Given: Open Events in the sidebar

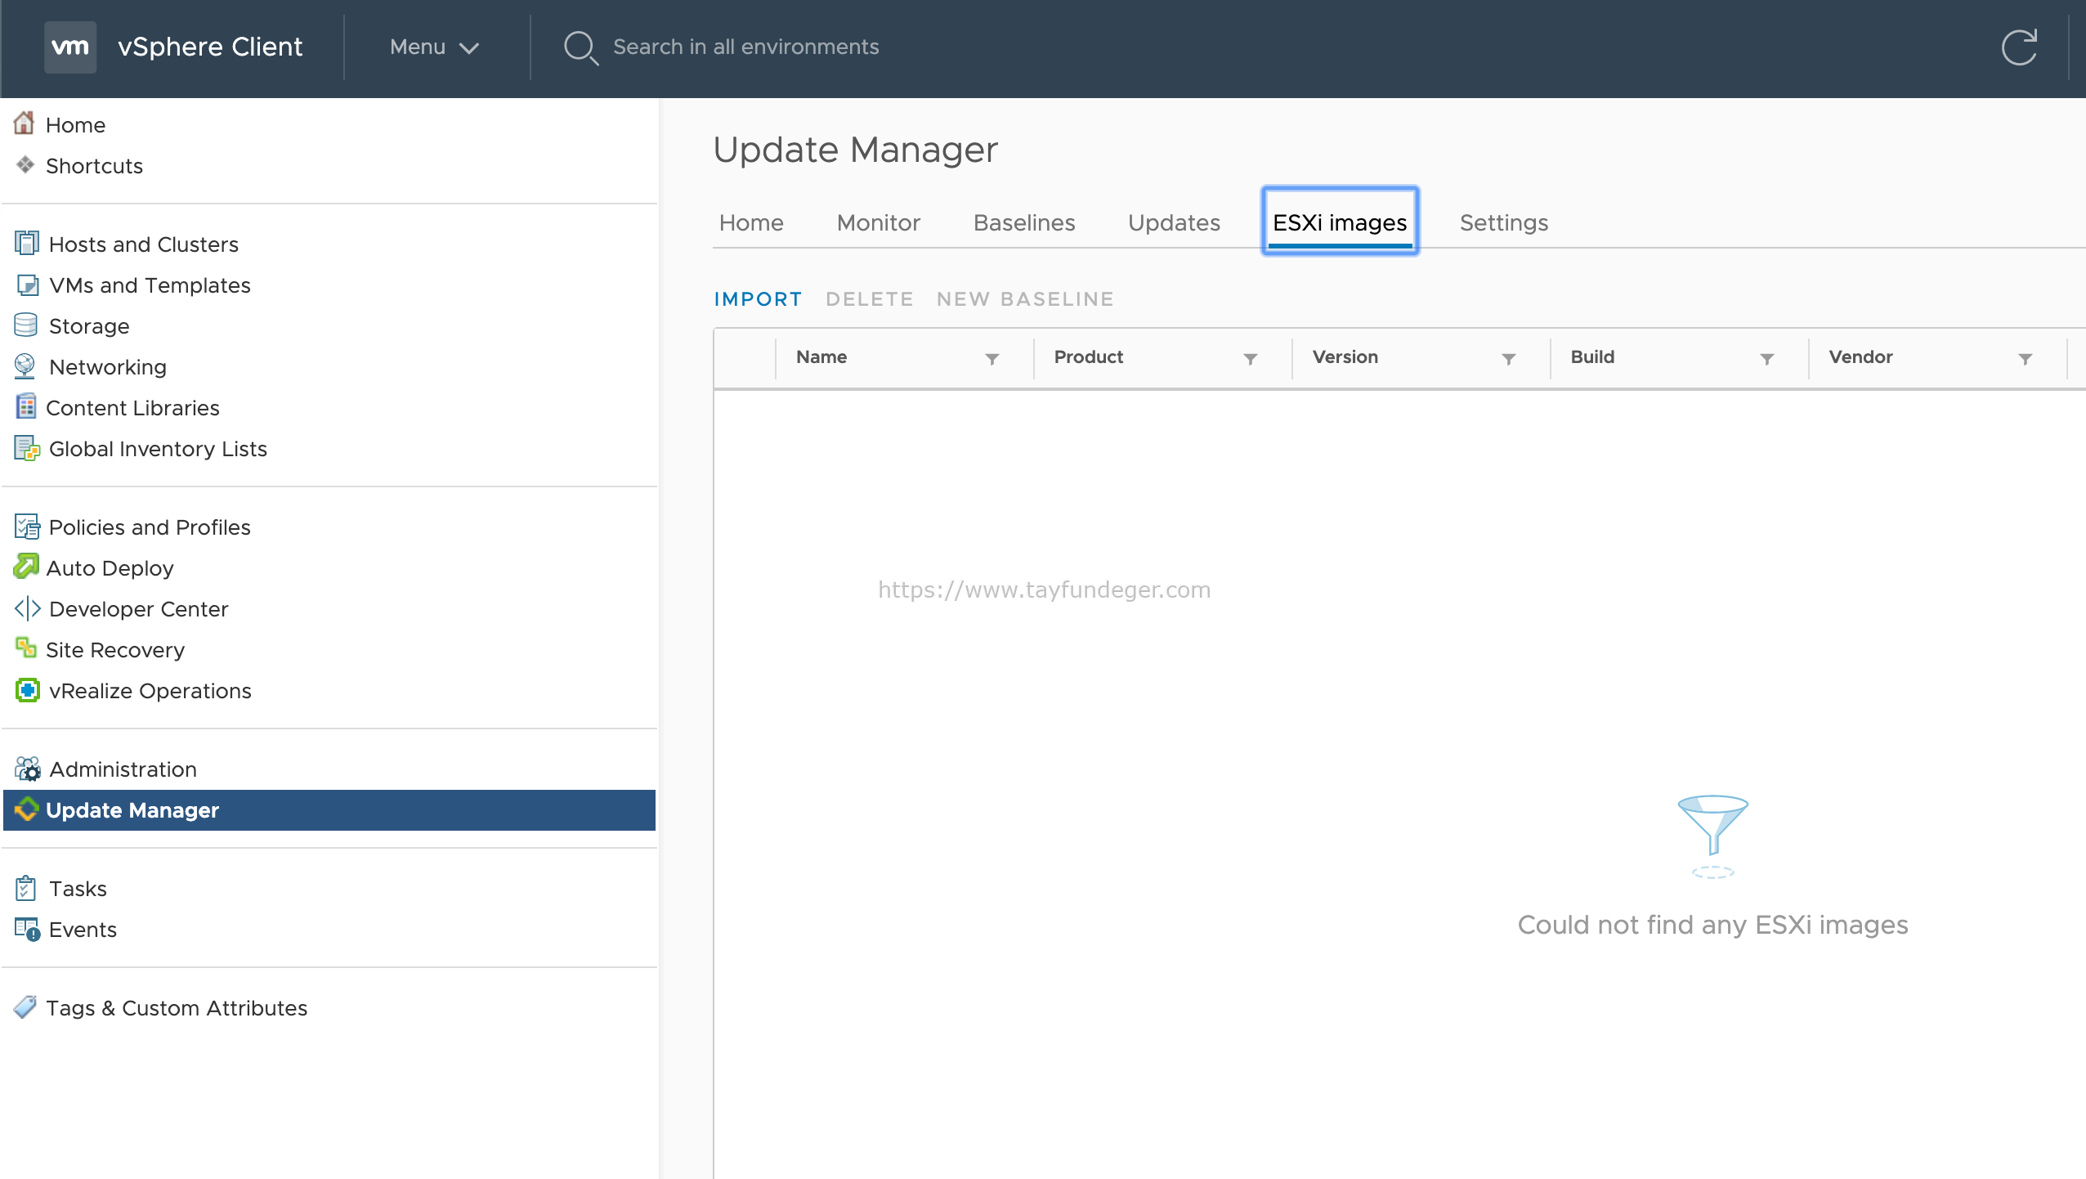Looking at the screenshot, I should [x=83, y=930].
